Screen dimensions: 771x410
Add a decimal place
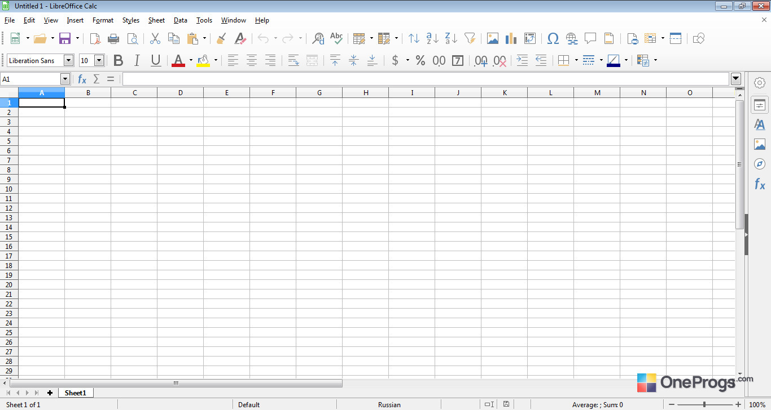[481, 60]
